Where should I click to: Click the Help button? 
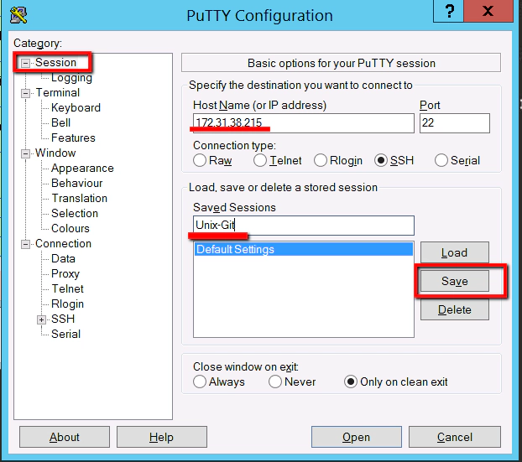(x=162, y=437)
